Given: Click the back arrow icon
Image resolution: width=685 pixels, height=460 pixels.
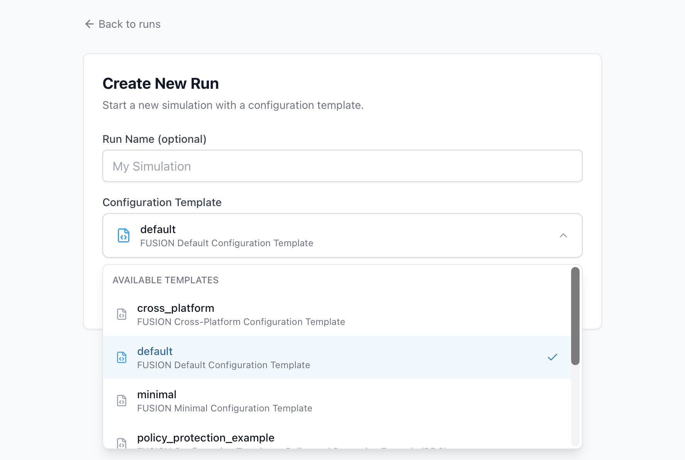Looking at the screenshot, I should pos(89,24).
